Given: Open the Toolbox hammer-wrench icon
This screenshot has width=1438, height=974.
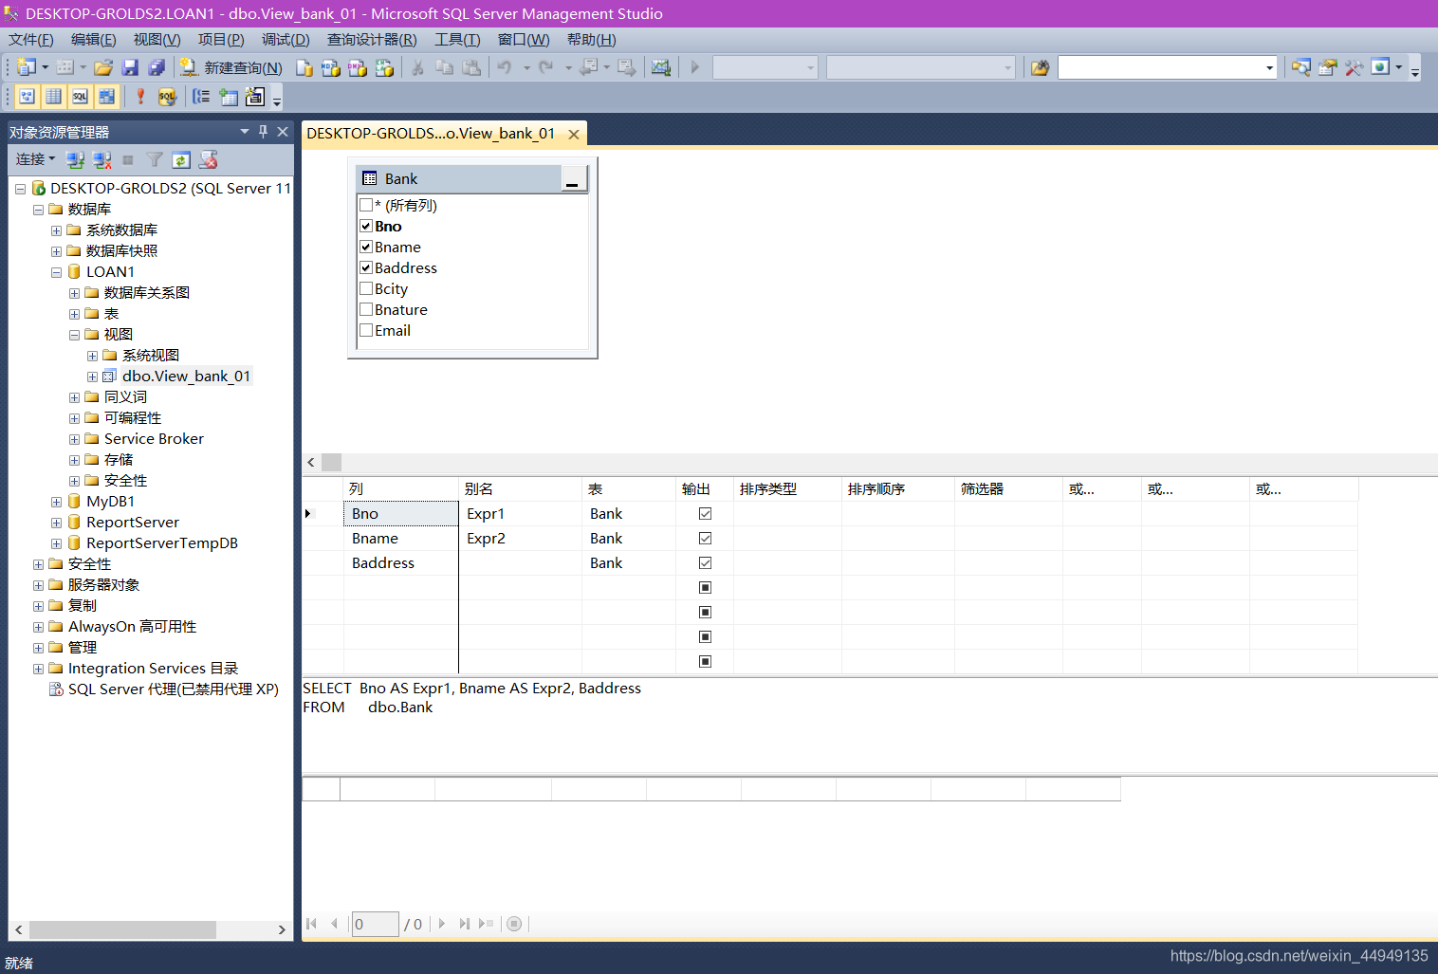Looking at the screenshot, I should tap(1355, 67).
